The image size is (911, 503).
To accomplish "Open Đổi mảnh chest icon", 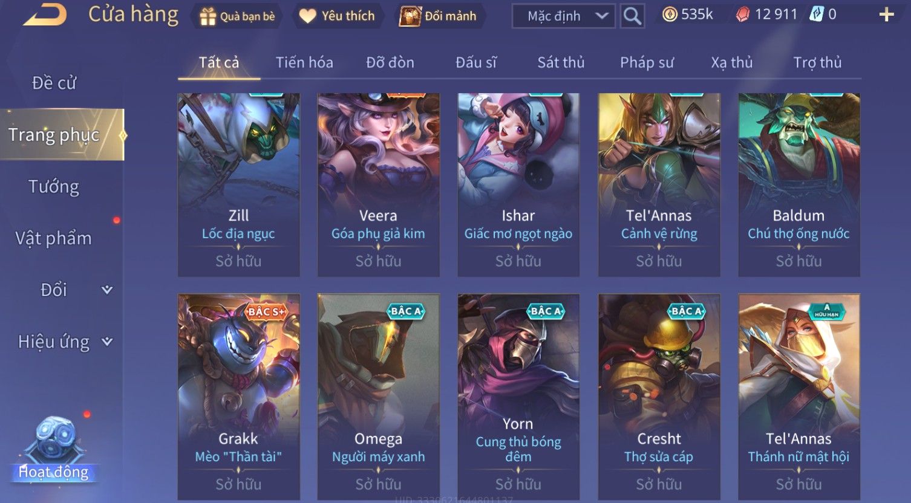I will click(410, 16).
